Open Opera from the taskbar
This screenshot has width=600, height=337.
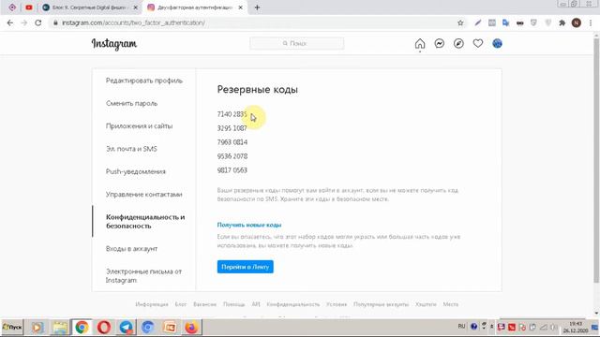(104, 328)
